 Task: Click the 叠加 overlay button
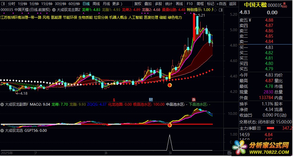point(148,4)
